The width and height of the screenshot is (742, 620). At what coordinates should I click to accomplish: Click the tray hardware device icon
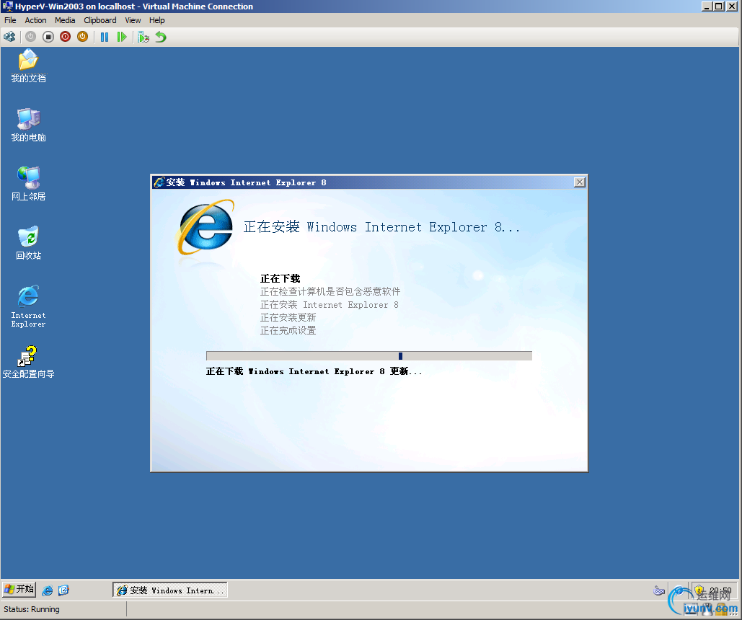pos(659,590)
